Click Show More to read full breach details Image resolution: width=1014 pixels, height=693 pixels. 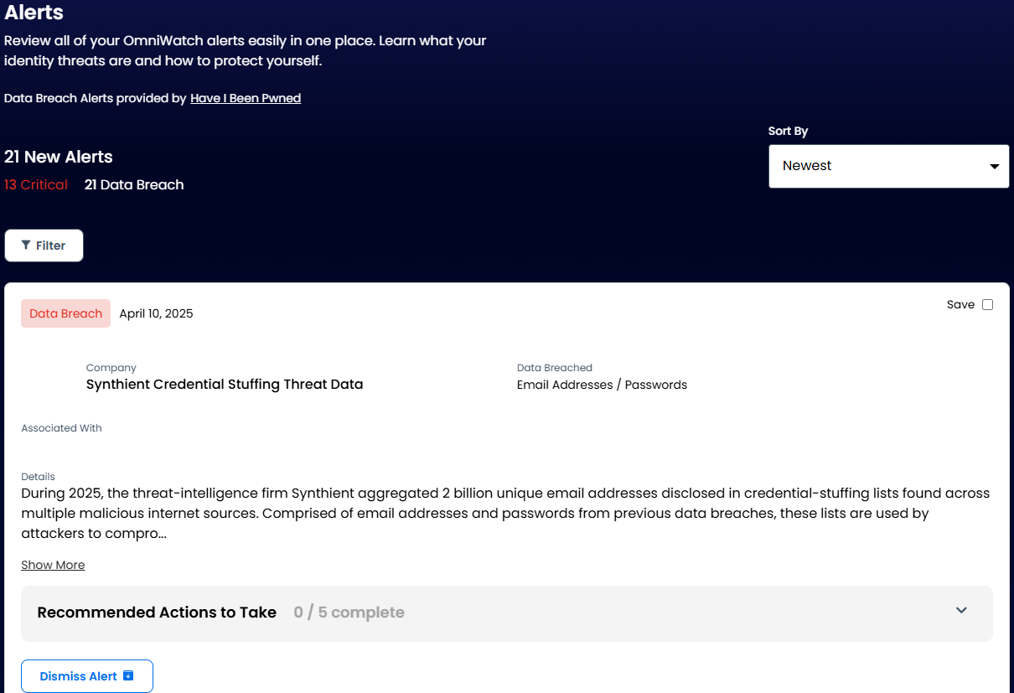[x=53, y=564]
